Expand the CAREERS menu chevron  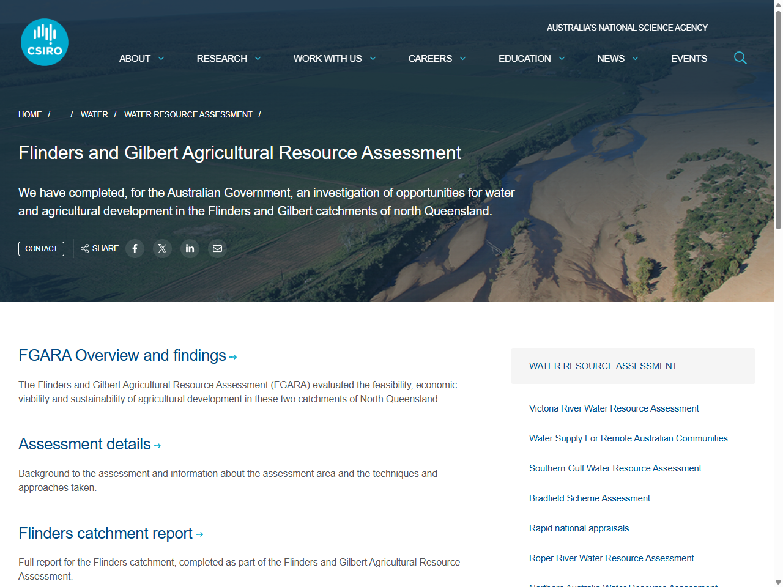click(x=463, y=59)
